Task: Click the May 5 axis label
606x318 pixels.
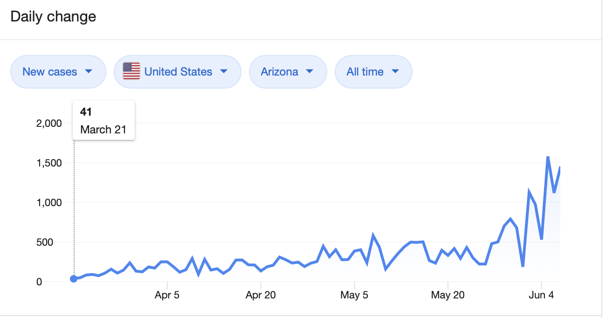Action: tap(354, 295)
